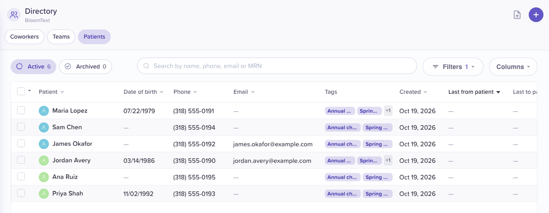
Task: Show Active patients list
Action: click(34, 67)
